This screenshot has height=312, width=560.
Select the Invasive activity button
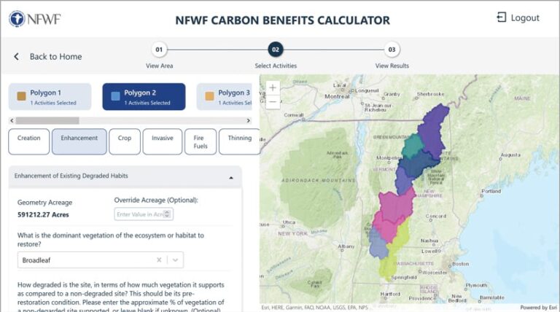(163, 141)
